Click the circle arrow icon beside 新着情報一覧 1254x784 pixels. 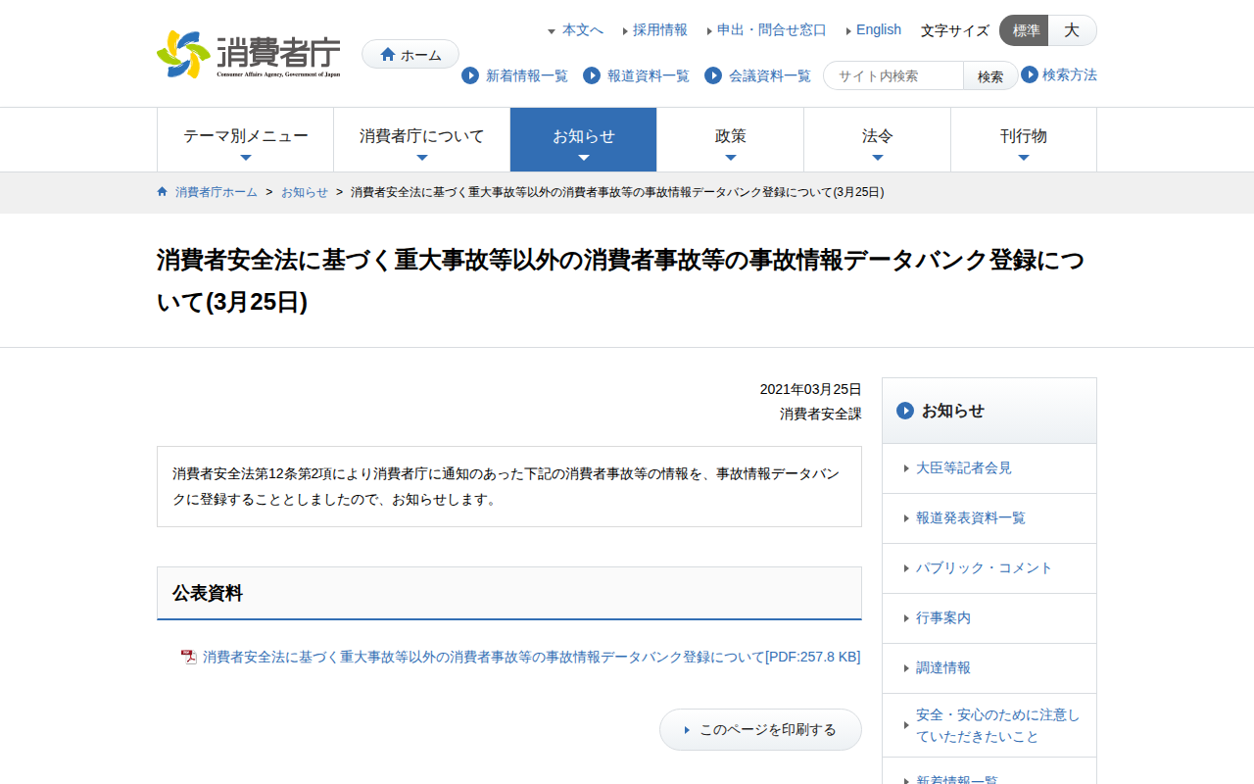tap(469, 75)
